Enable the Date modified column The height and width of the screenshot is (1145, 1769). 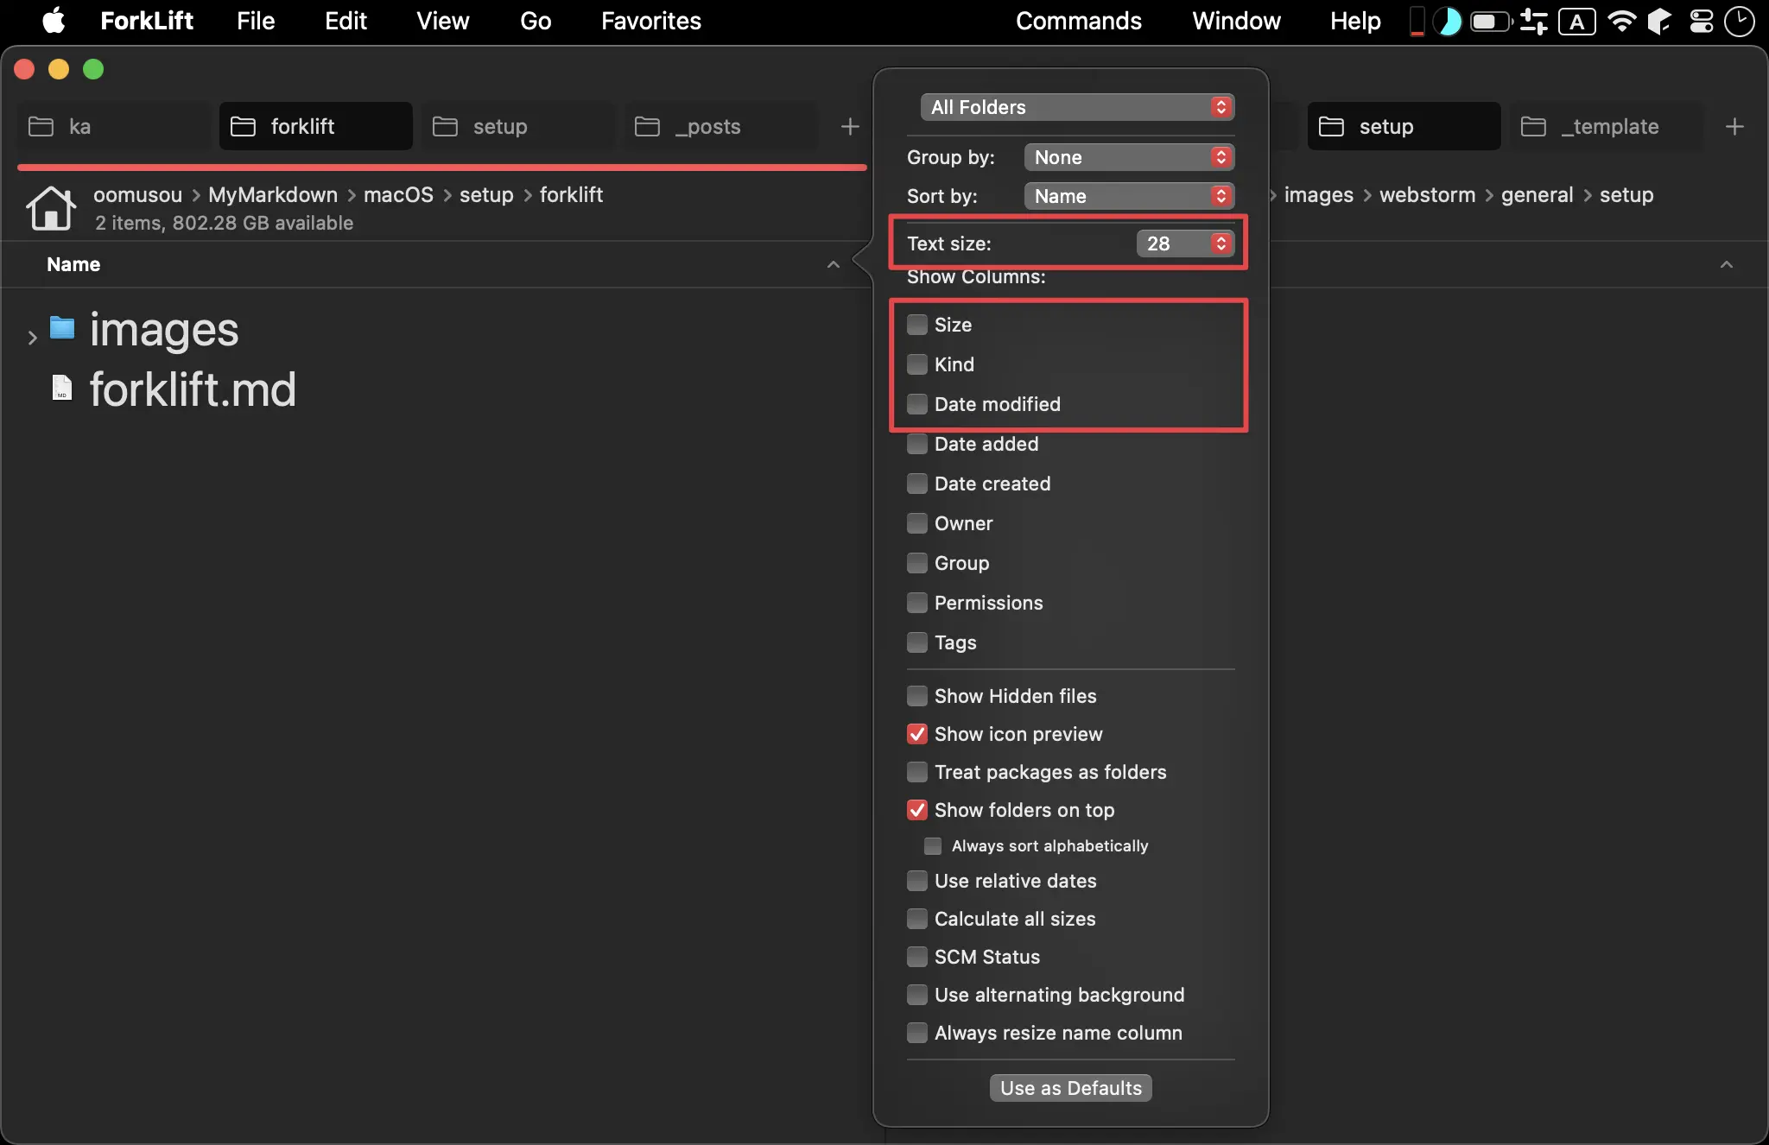click(917, 404)
